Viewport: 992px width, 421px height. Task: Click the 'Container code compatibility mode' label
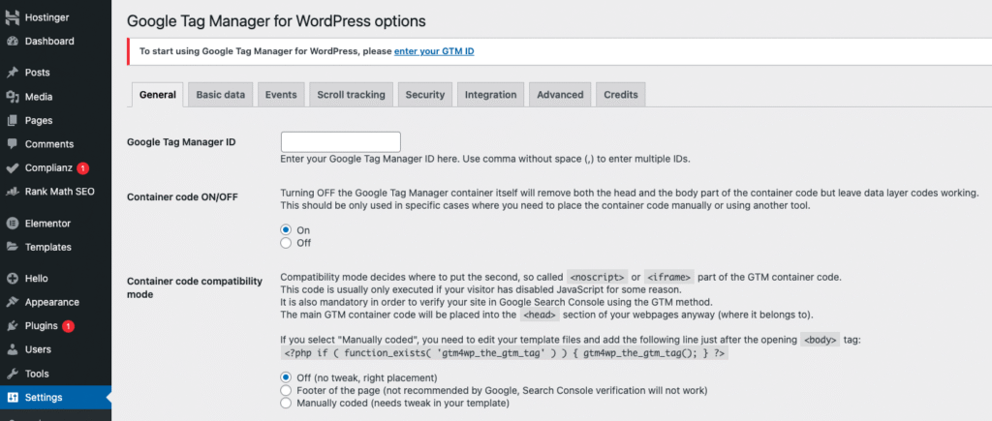click(195, 287)
